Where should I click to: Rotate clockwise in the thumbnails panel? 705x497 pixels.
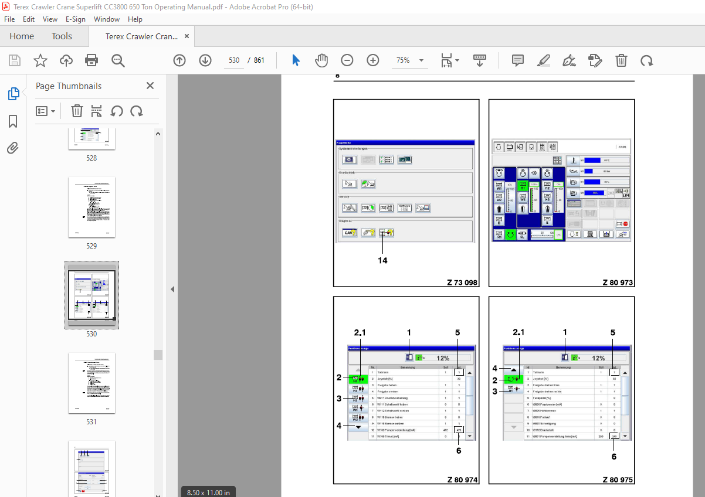tap(137, 111)
